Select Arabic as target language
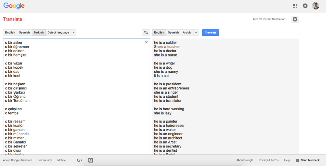 187,33
